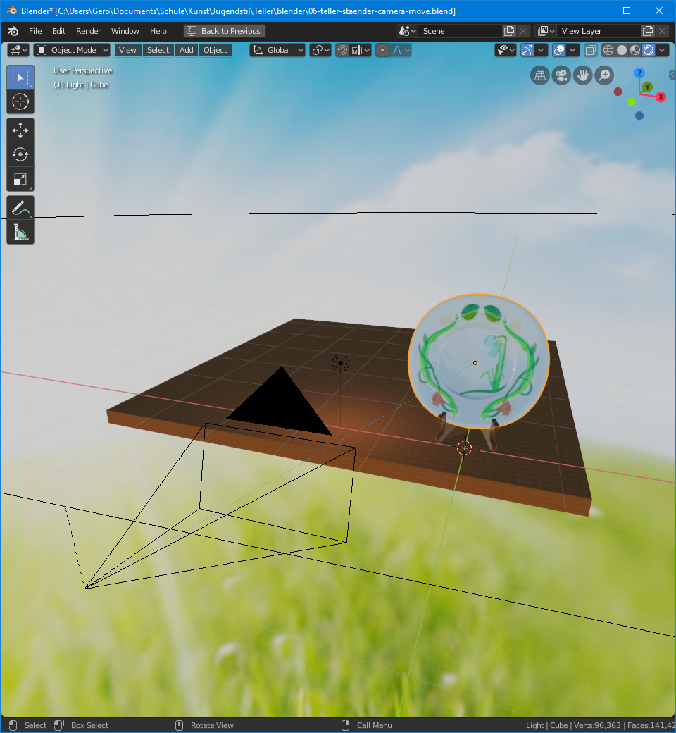Toggle camera view with camera icon
The image size is (676, 733).
click(561, 75)
